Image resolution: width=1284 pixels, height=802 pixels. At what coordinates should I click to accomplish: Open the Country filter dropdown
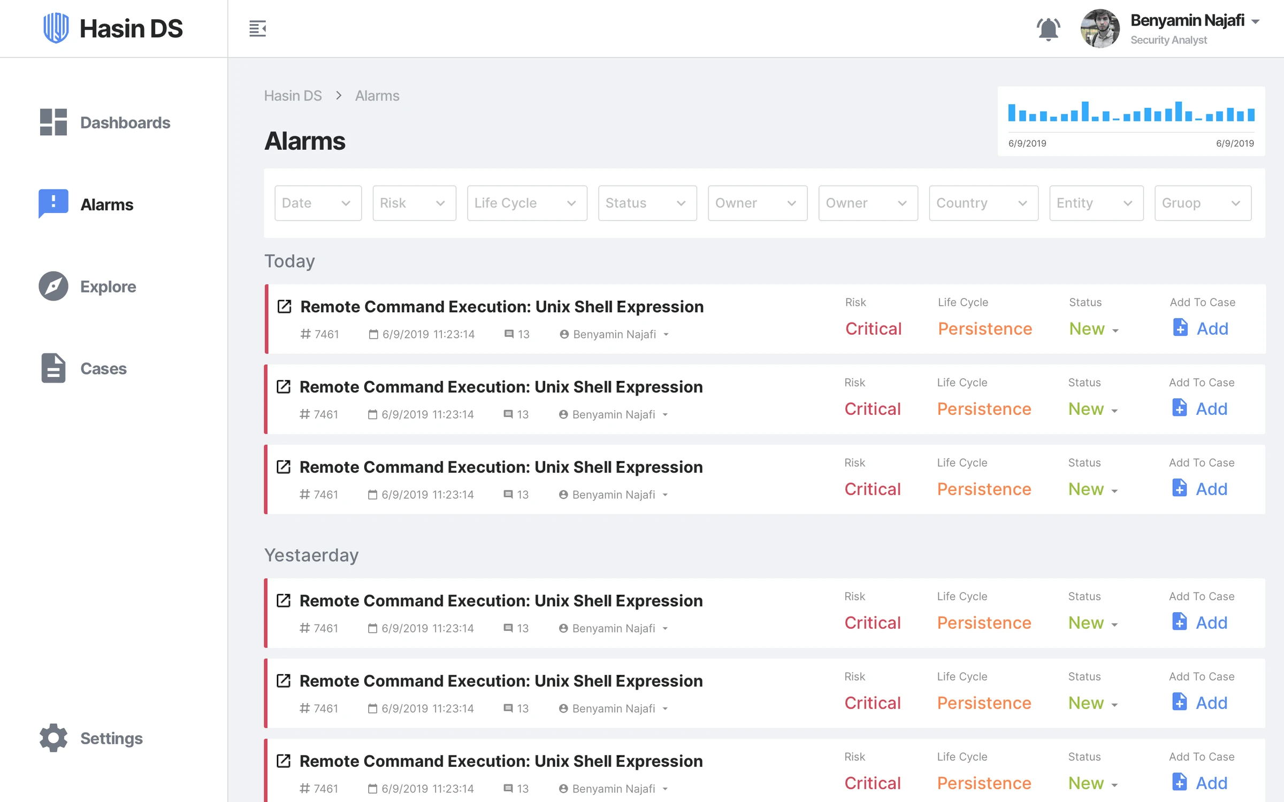point(983,203)
